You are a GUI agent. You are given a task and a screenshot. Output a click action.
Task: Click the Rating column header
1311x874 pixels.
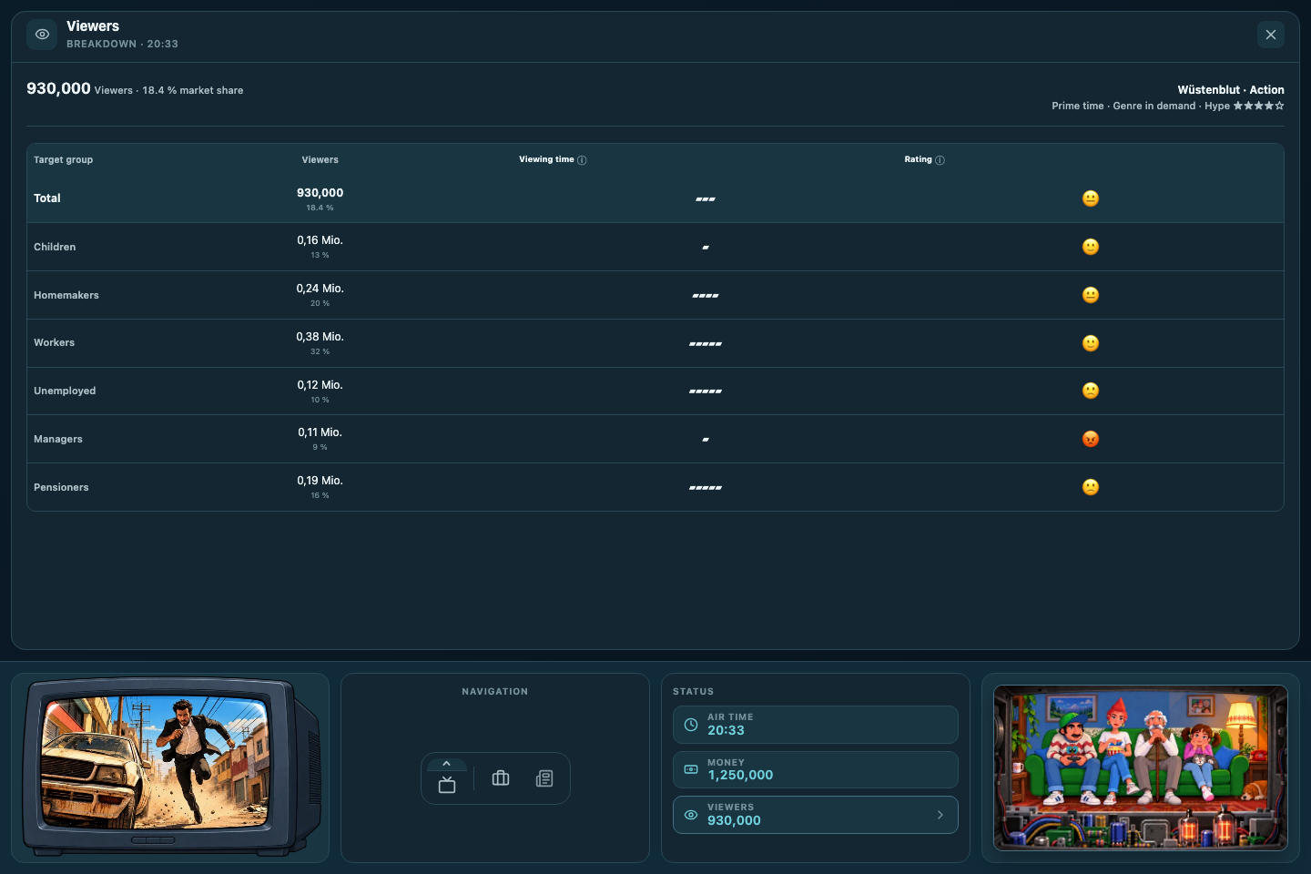[x=918, y=159]
